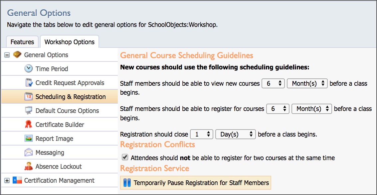Viewport: 377px width, 195px height.
Task: Click the Certificate Builder ribbon icon
Action: pyautogui.click(x=29, y=125)
